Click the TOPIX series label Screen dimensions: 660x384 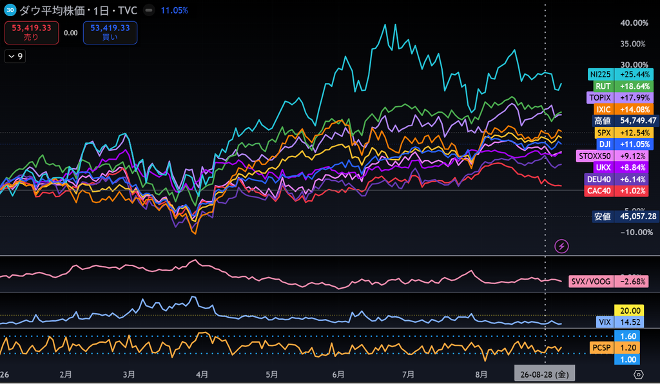click(600, 97)
